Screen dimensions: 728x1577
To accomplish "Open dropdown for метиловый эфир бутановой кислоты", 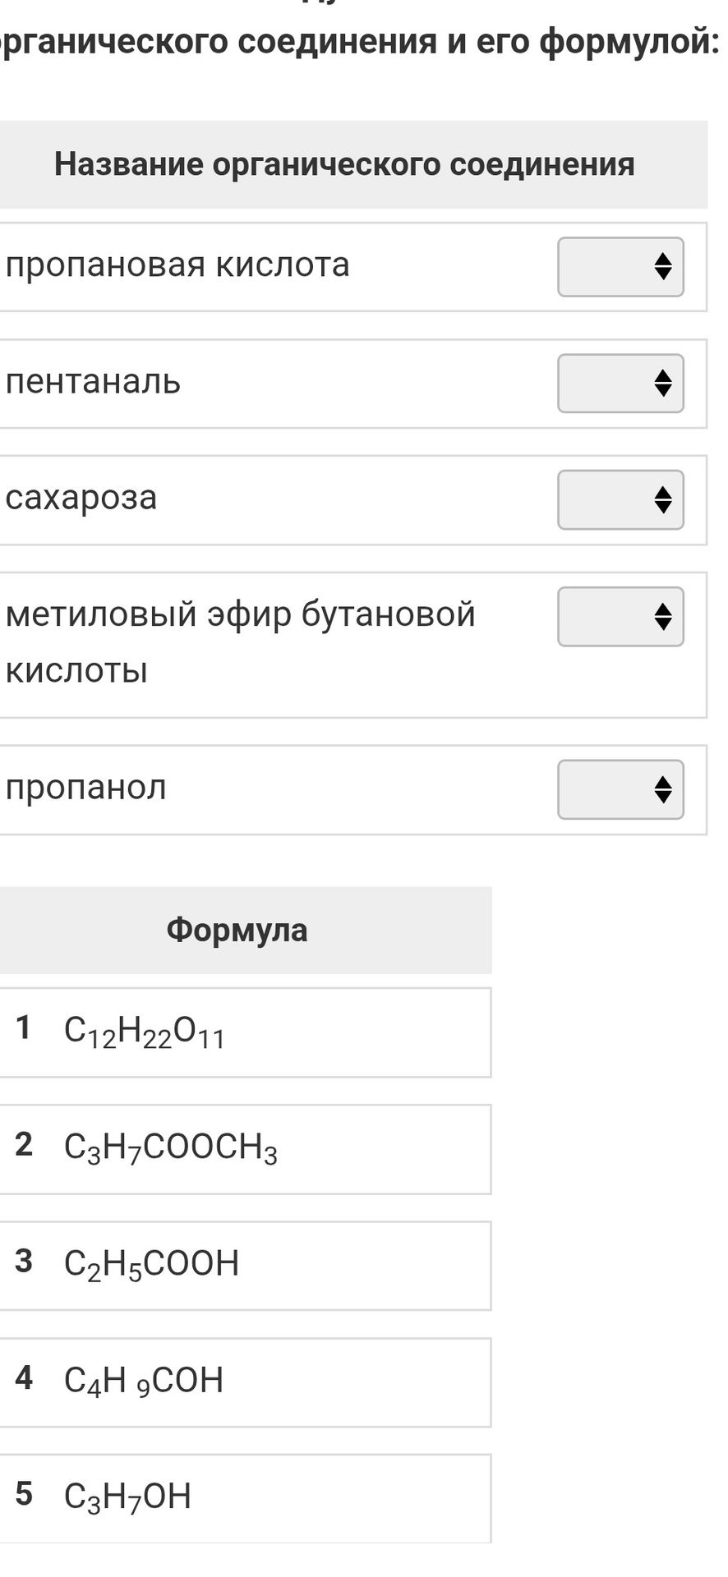I will pos(620,617).
